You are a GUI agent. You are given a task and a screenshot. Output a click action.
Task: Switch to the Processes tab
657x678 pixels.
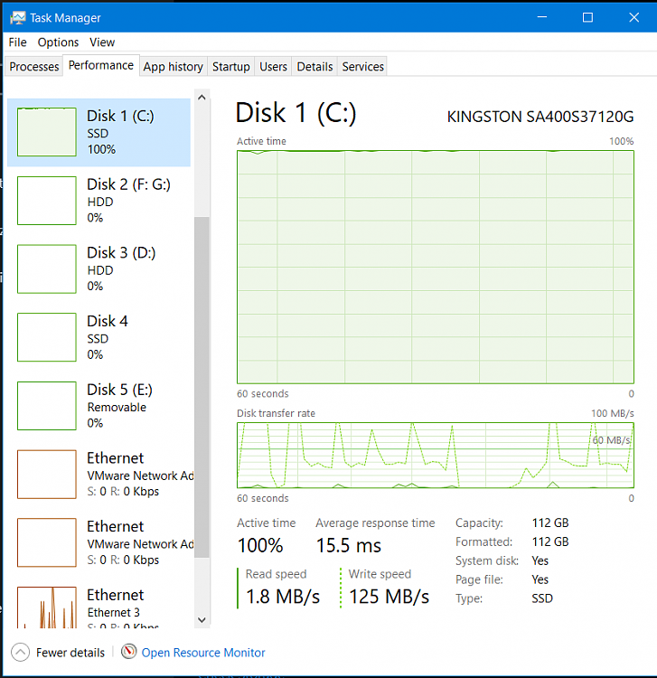[x=34, y=67]
